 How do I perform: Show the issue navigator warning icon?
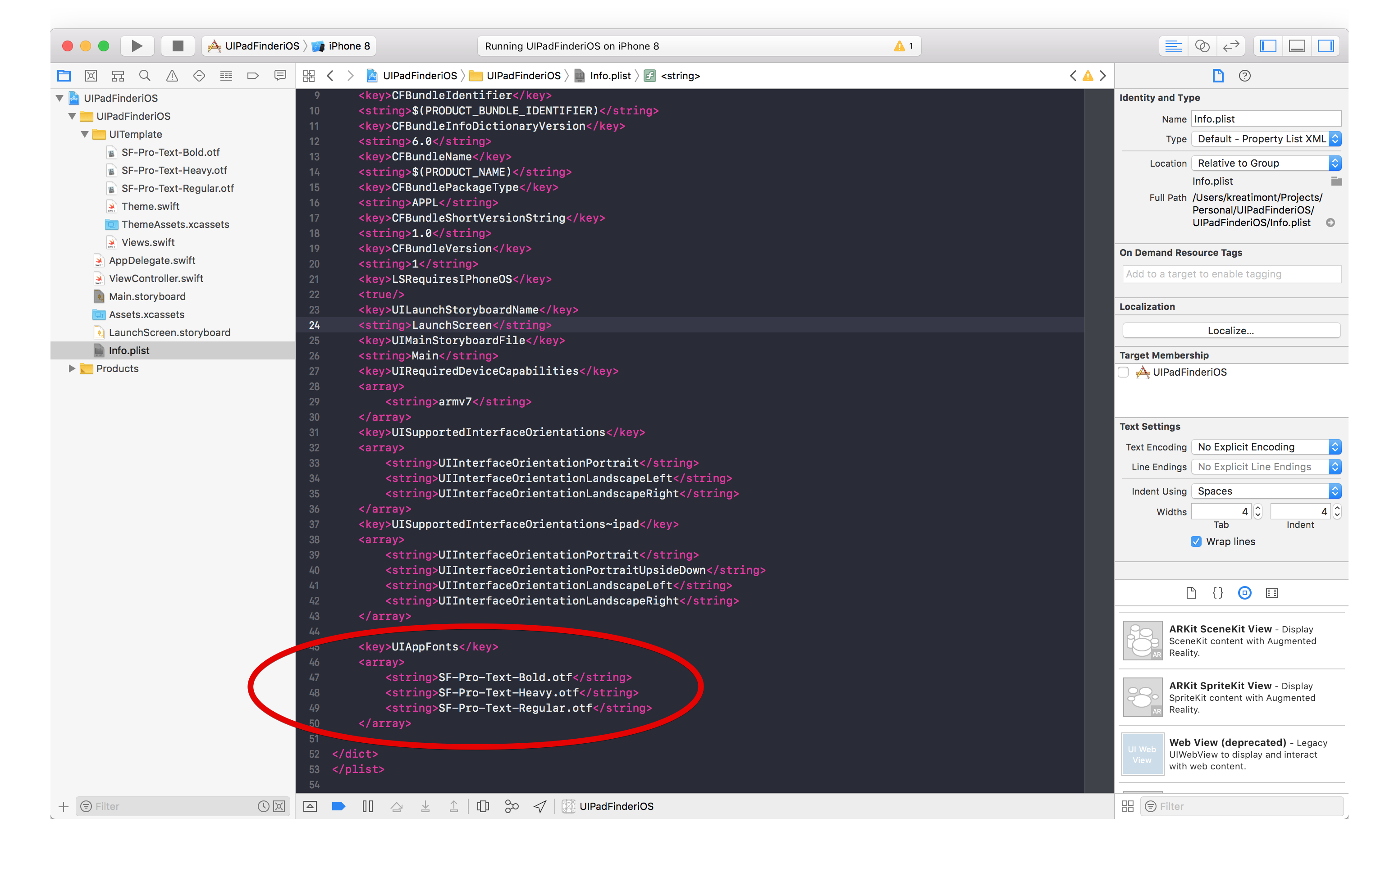point(172,76)
